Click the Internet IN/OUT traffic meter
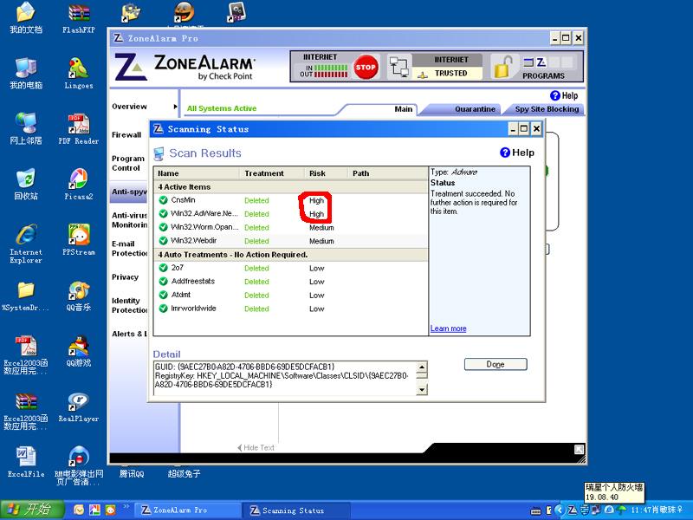Image resolution: width=693 pixels, height=520 pixels. (x=324, y=71)
